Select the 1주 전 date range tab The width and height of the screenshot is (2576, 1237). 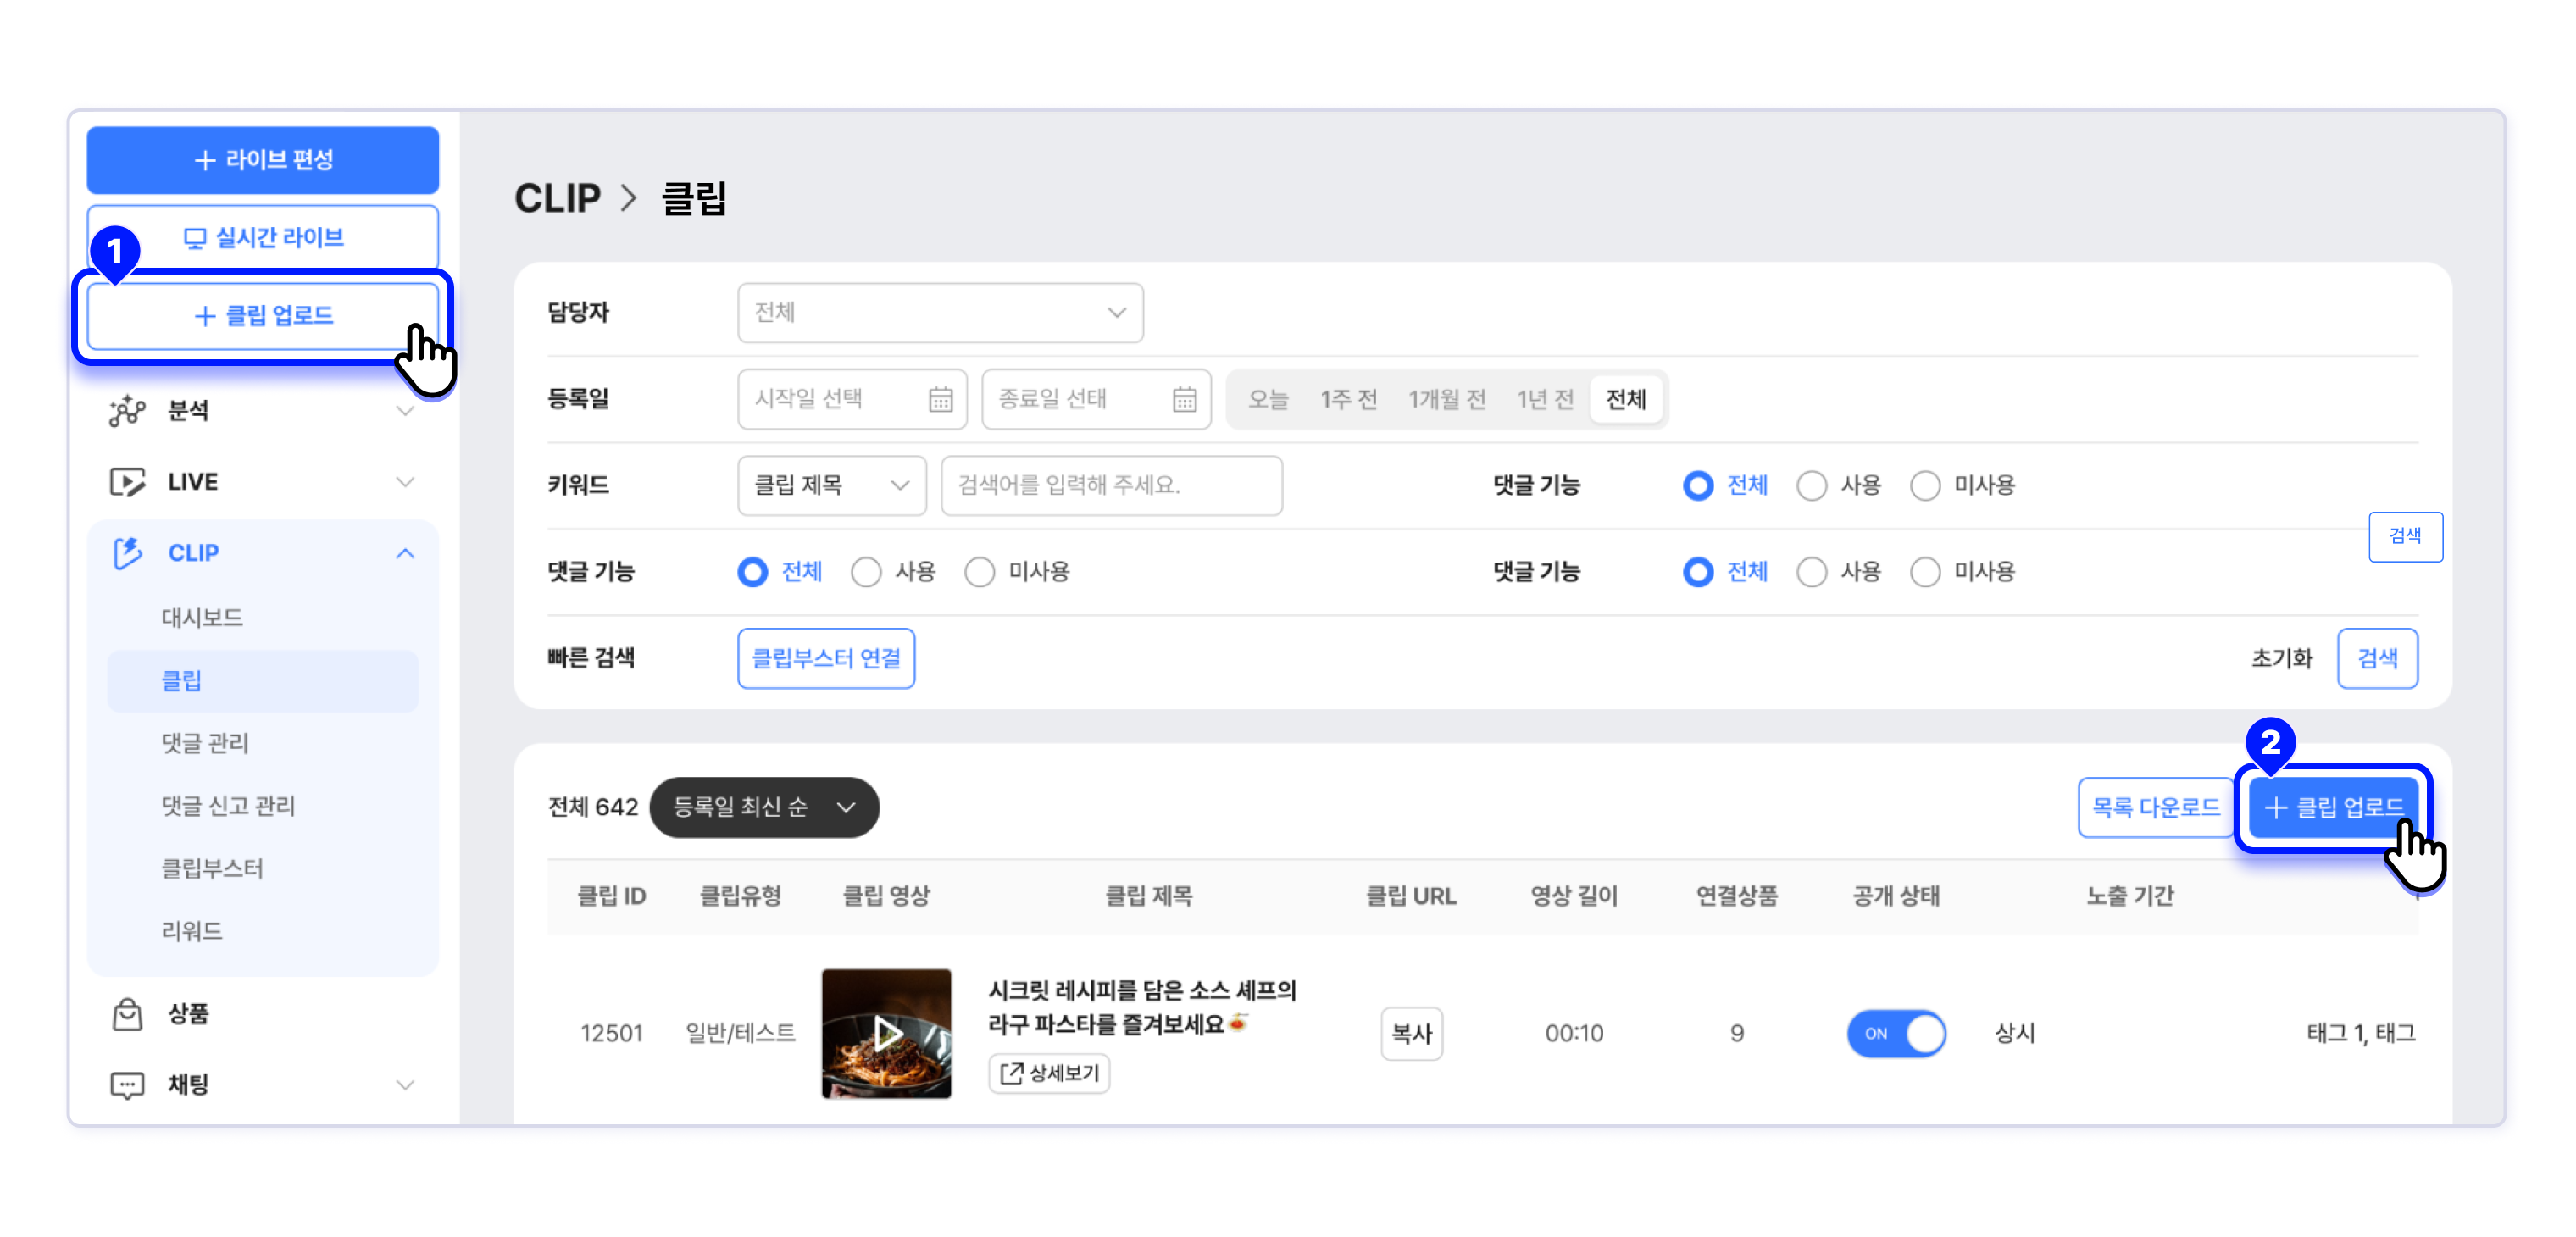1348,400
